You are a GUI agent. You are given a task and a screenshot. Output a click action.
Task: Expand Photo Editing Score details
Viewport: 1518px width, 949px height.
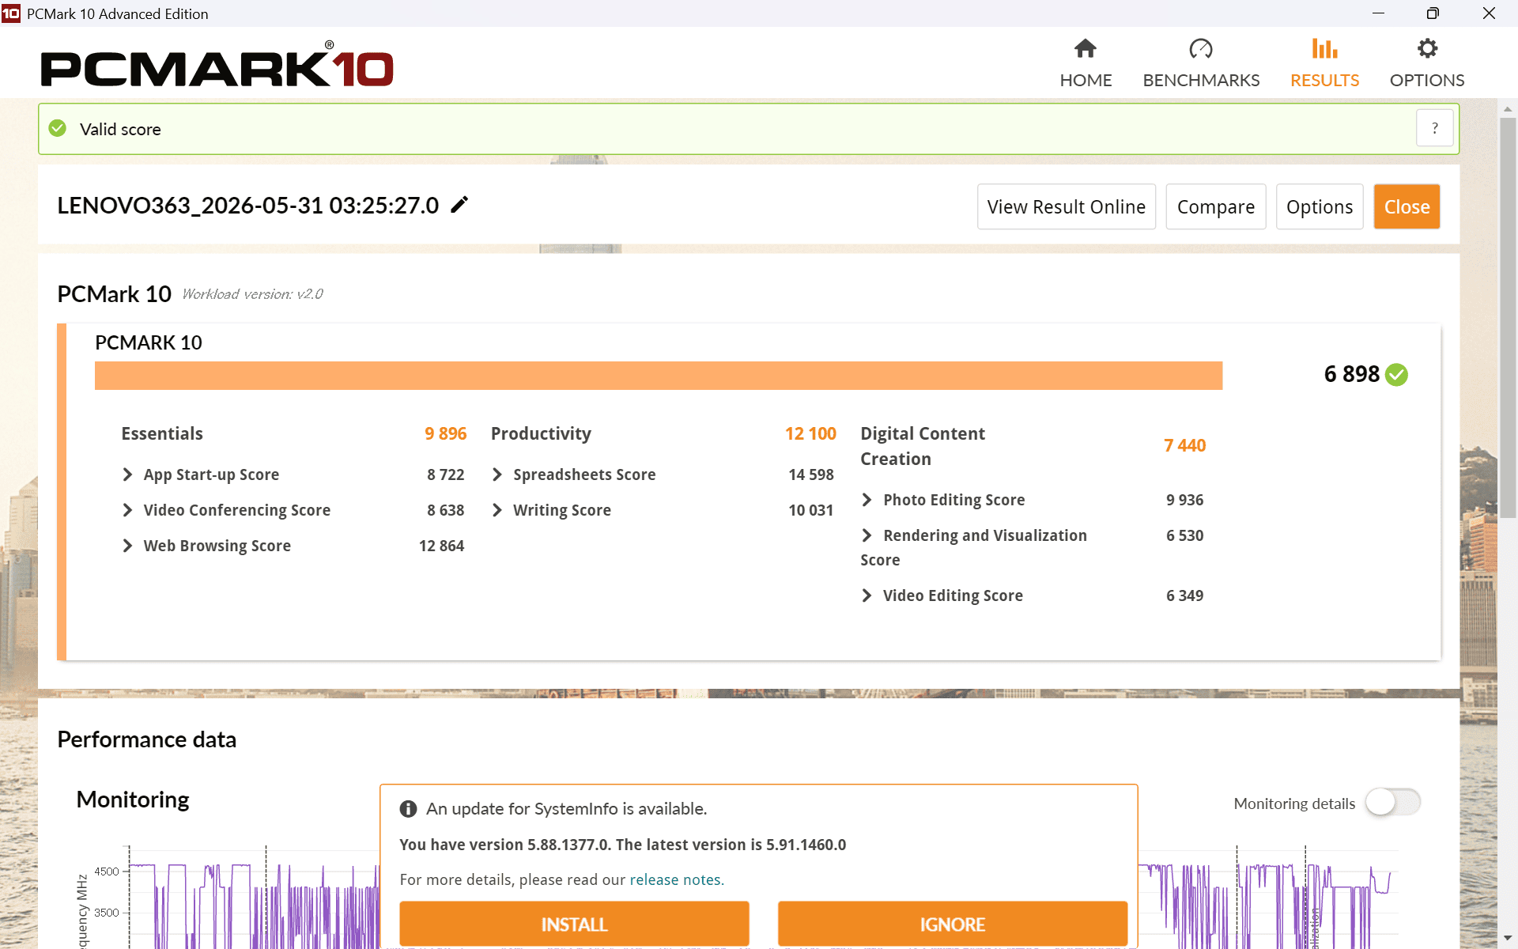tap(867, 500)
